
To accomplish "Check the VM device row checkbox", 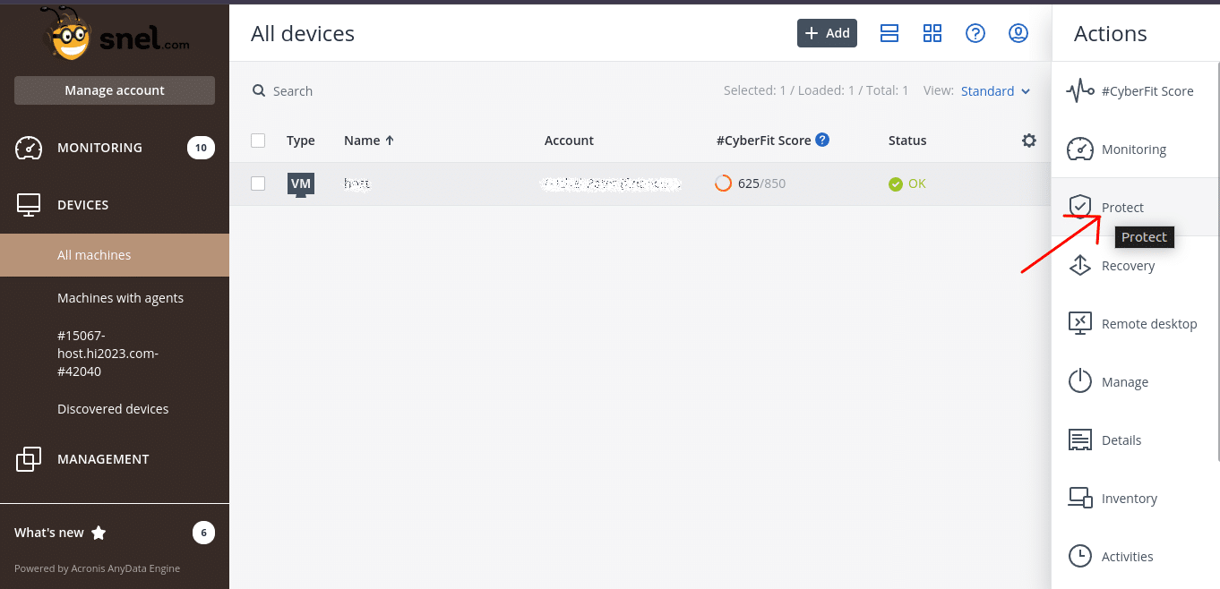I will coord(258,184).
